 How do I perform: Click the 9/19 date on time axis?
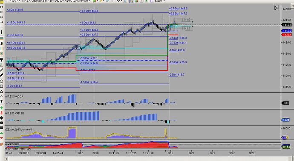tap(170, 153)
